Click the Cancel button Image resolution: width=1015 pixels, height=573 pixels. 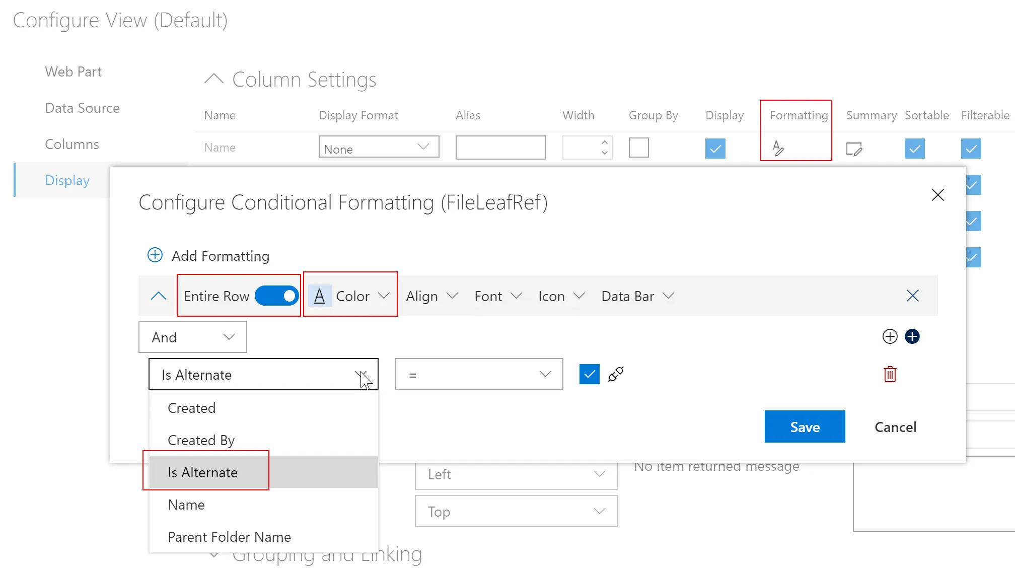895,426
